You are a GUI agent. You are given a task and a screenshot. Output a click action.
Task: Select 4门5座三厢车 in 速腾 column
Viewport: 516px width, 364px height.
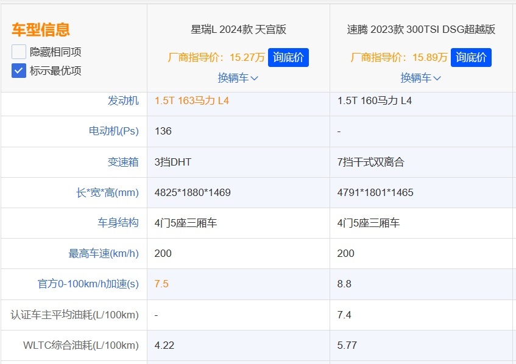click(x=369, y=223)
